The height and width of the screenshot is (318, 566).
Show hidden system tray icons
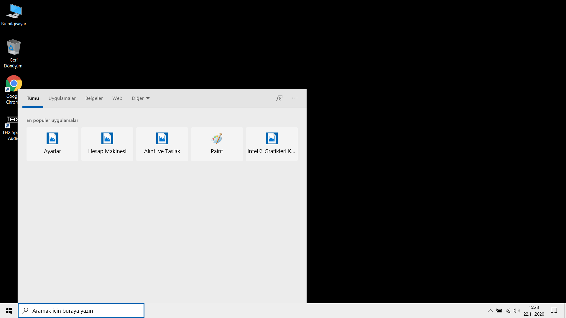(490, 311)
